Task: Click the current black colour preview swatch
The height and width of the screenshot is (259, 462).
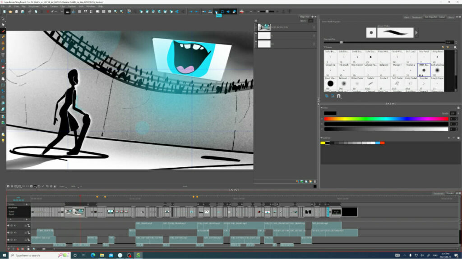Action: (330, 113)
